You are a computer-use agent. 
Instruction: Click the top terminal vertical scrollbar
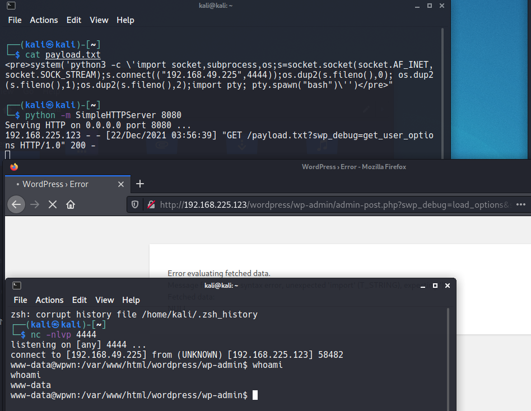pos(442,93)
